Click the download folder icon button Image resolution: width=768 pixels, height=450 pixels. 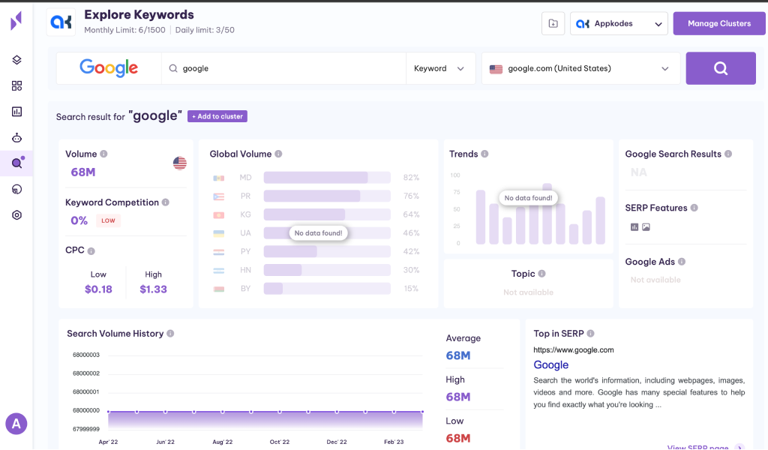(553, 23)
